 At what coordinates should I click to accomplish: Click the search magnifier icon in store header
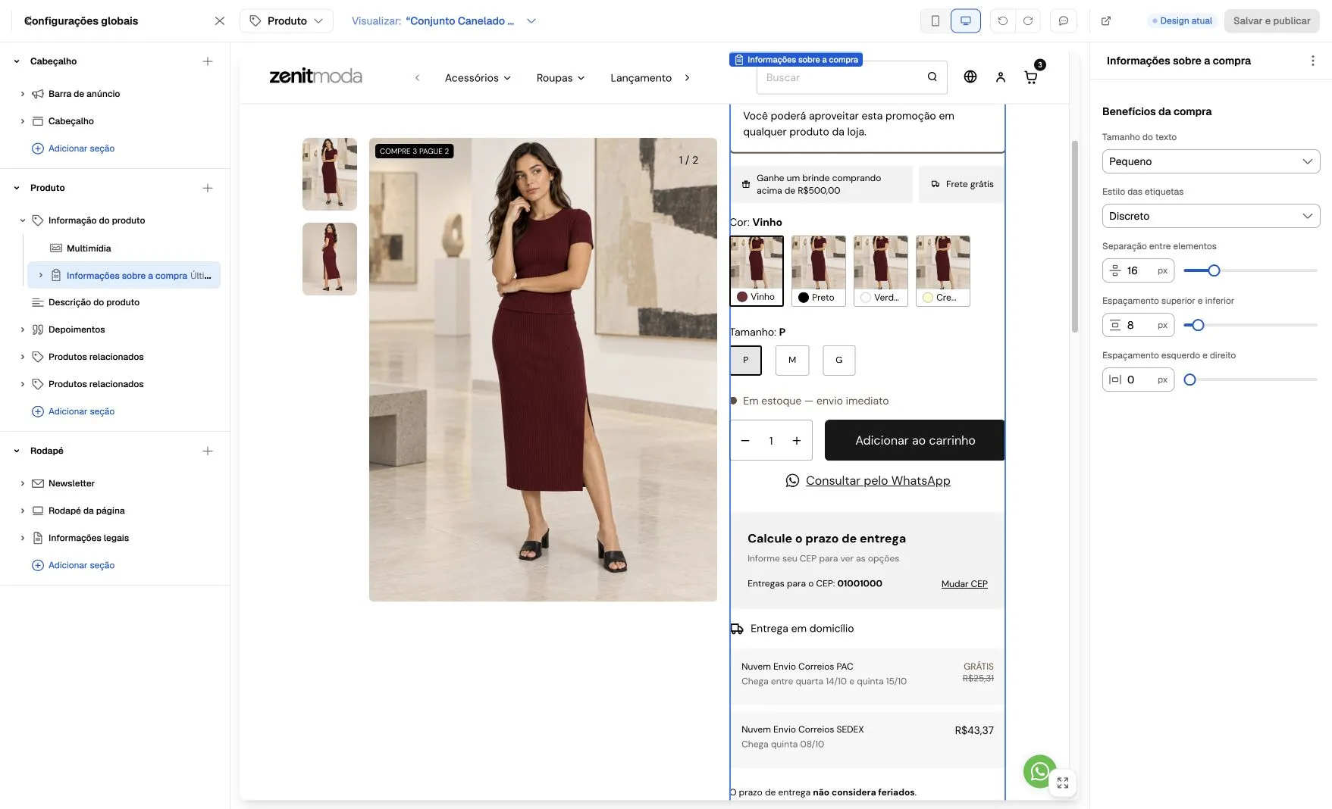(932, 77)
